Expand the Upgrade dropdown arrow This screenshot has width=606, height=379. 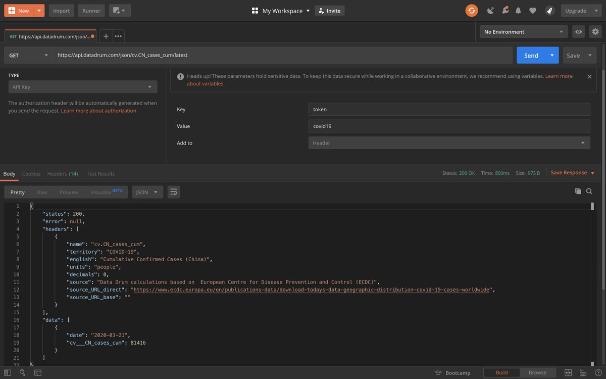[x=596, y=11]
